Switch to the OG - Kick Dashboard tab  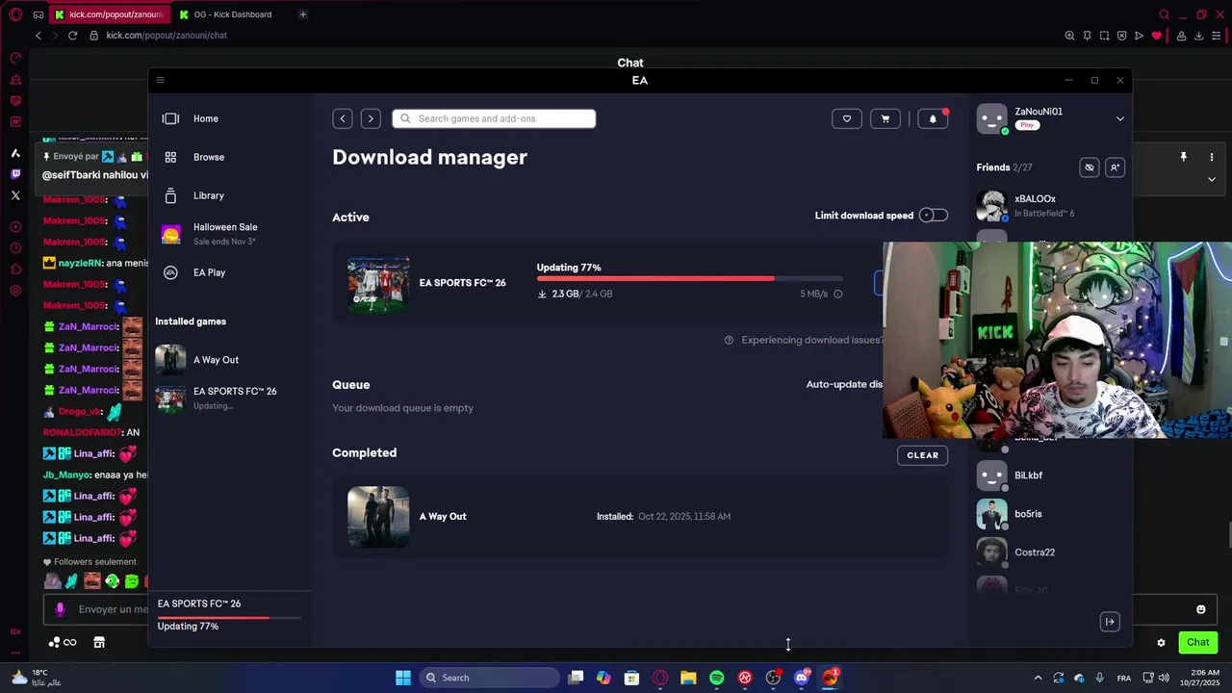234,14
